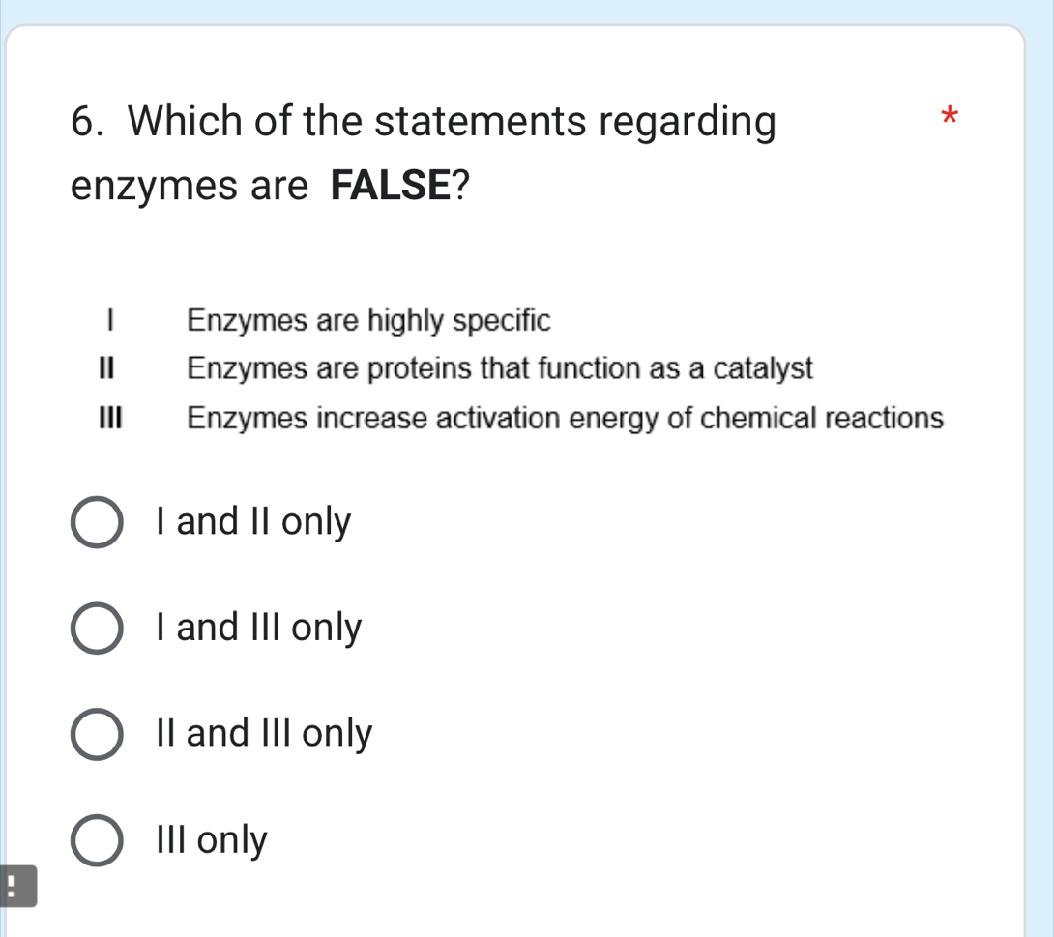Click the "II and III only" answer label
The width and height of the screenshot is (1054, 937).
click(263, 734)
